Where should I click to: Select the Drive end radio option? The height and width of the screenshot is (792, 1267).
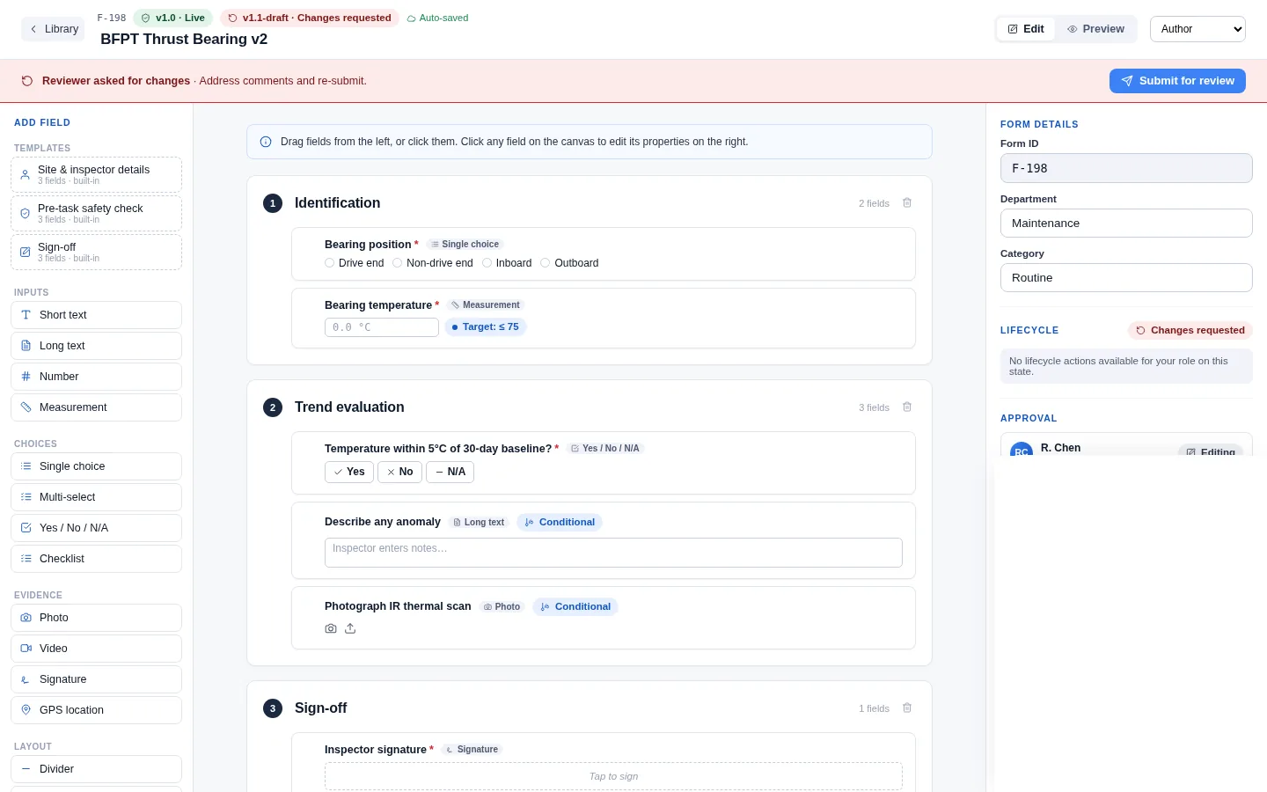[329, 263]
